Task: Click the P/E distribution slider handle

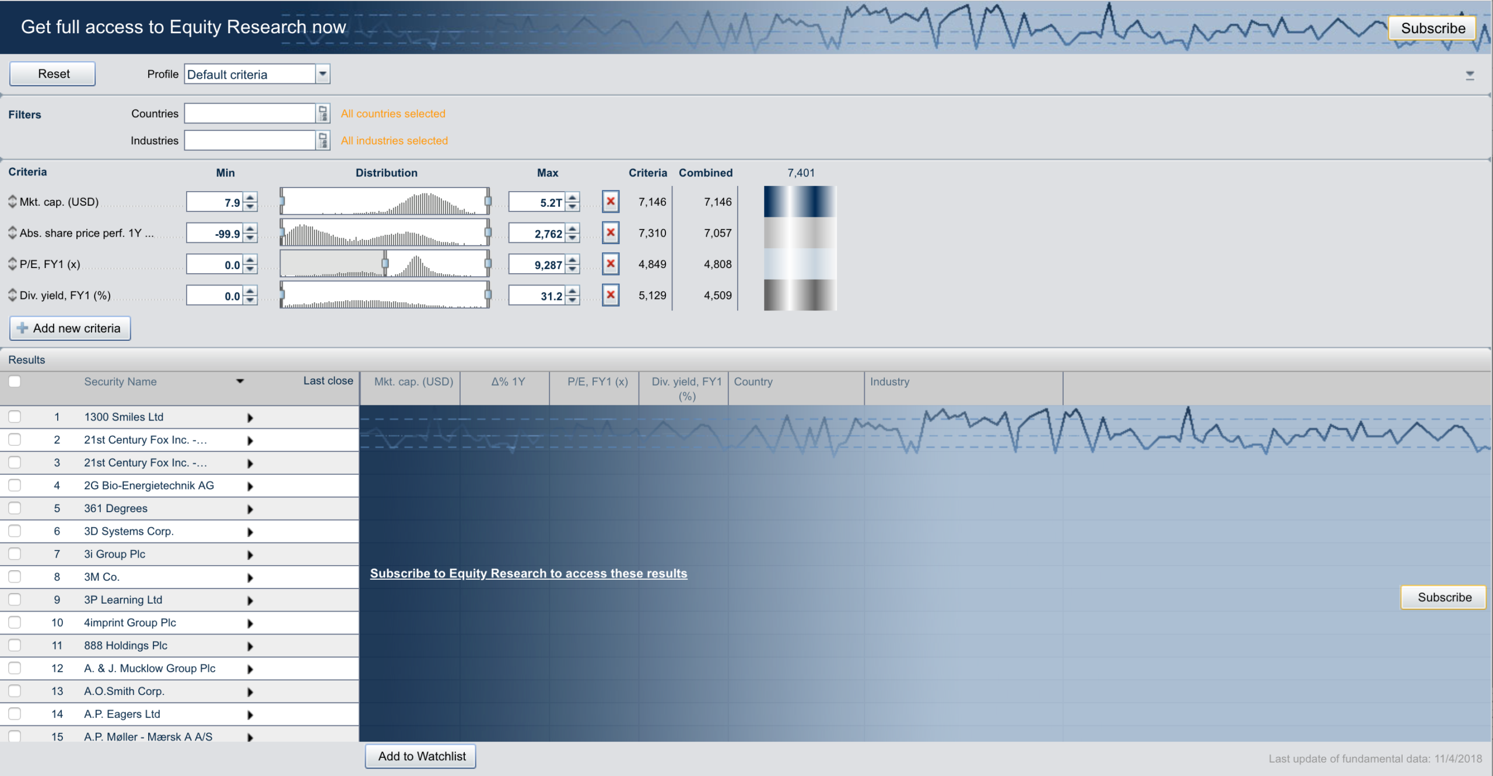Action: pos(385,263)
